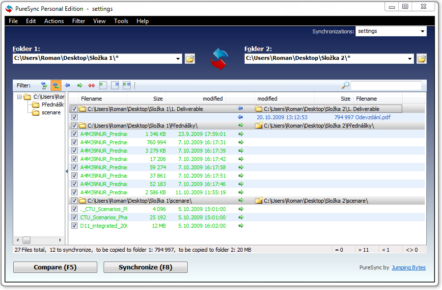Uncheck the checkbox for the 52 183 file
Screen dimensions: 442x290
point(74,184)
